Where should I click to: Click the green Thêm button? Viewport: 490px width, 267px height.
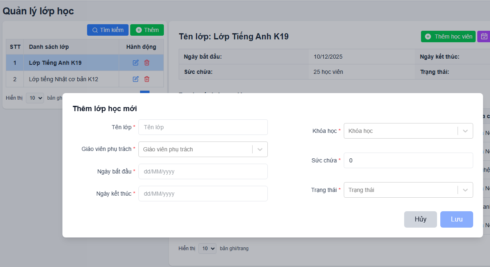click(147, 30)
